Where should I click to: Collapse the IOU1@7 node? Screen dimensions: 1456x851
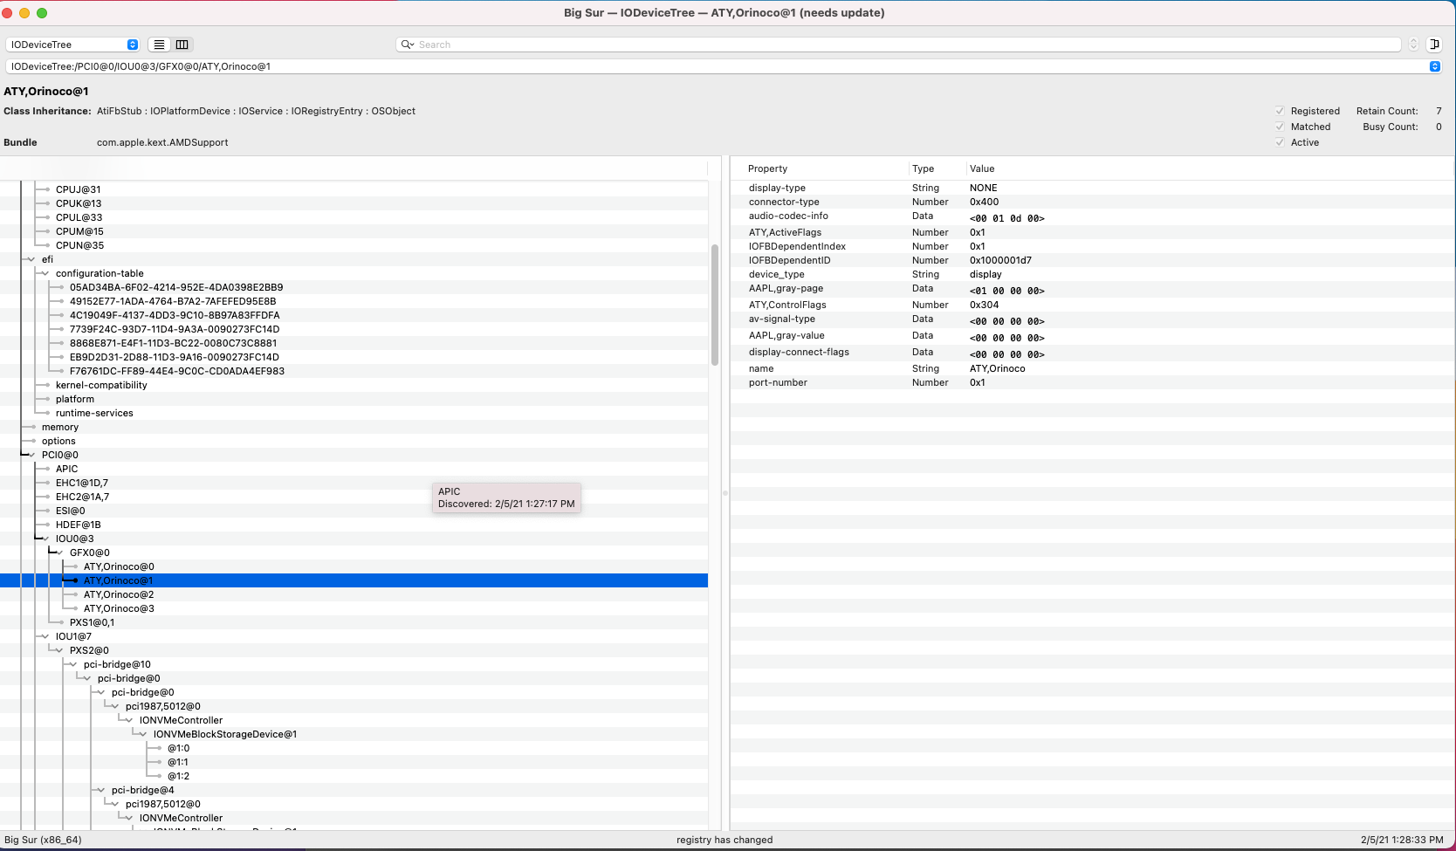[x=46, y=636]
